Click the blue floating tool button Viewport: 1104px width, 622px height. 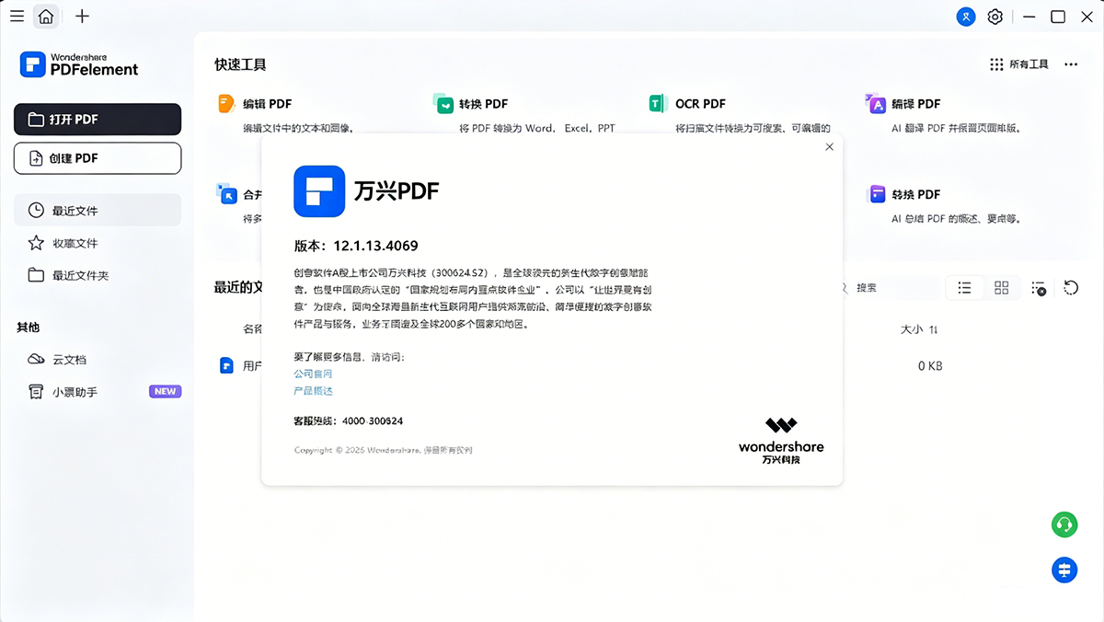pos(1064,570)
